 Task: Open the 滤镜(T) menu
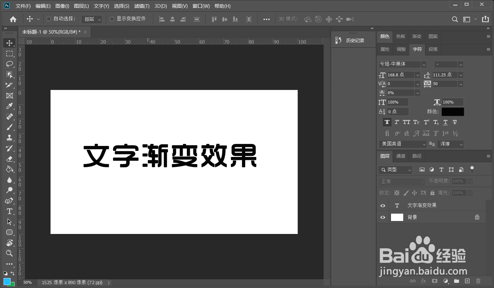(142, 6)
